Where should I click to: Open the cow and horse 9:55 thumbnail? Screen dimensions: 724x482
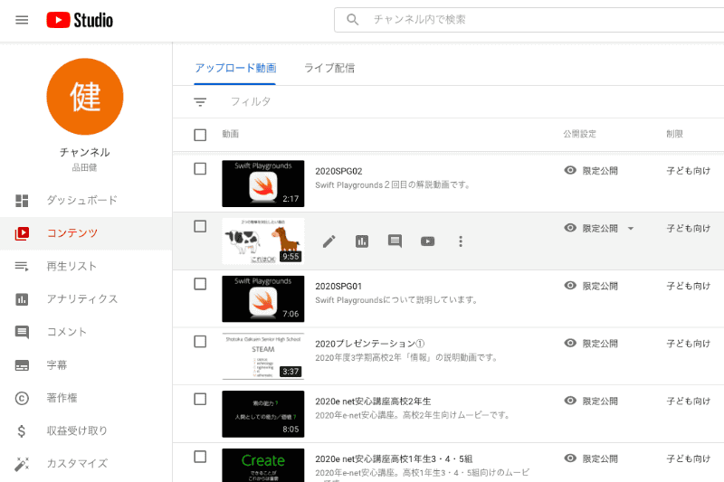(263, 241)
